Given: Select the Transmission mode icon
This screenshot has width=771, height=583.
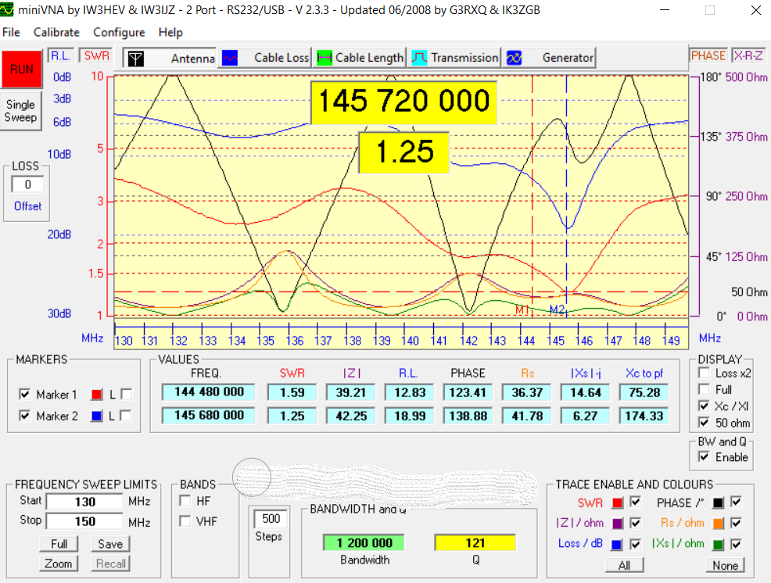Looking at the screenshot, I should (x=420, y=58).
